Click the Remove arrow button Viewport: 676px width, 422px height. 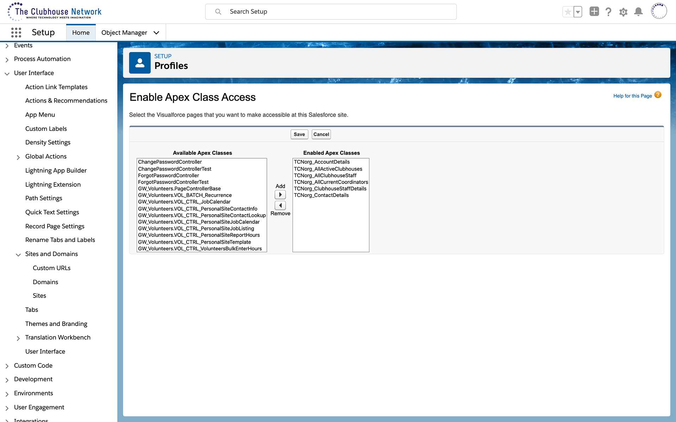280,205
